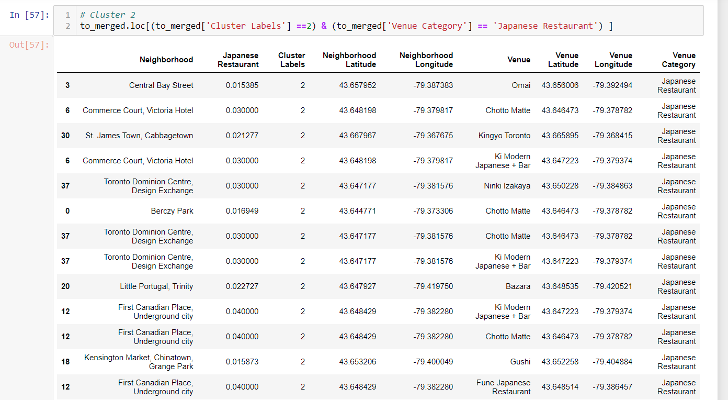
Task: Select the 43.657952 latitude value
Action: [358, 85]
